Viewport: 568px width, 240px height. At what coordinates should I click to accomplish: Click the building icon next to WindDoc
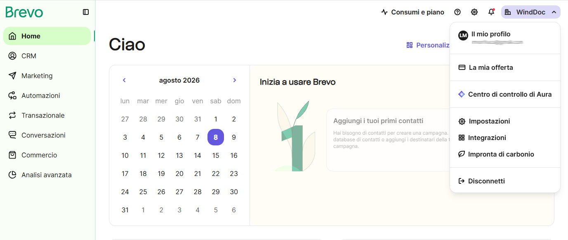point(508,12)
